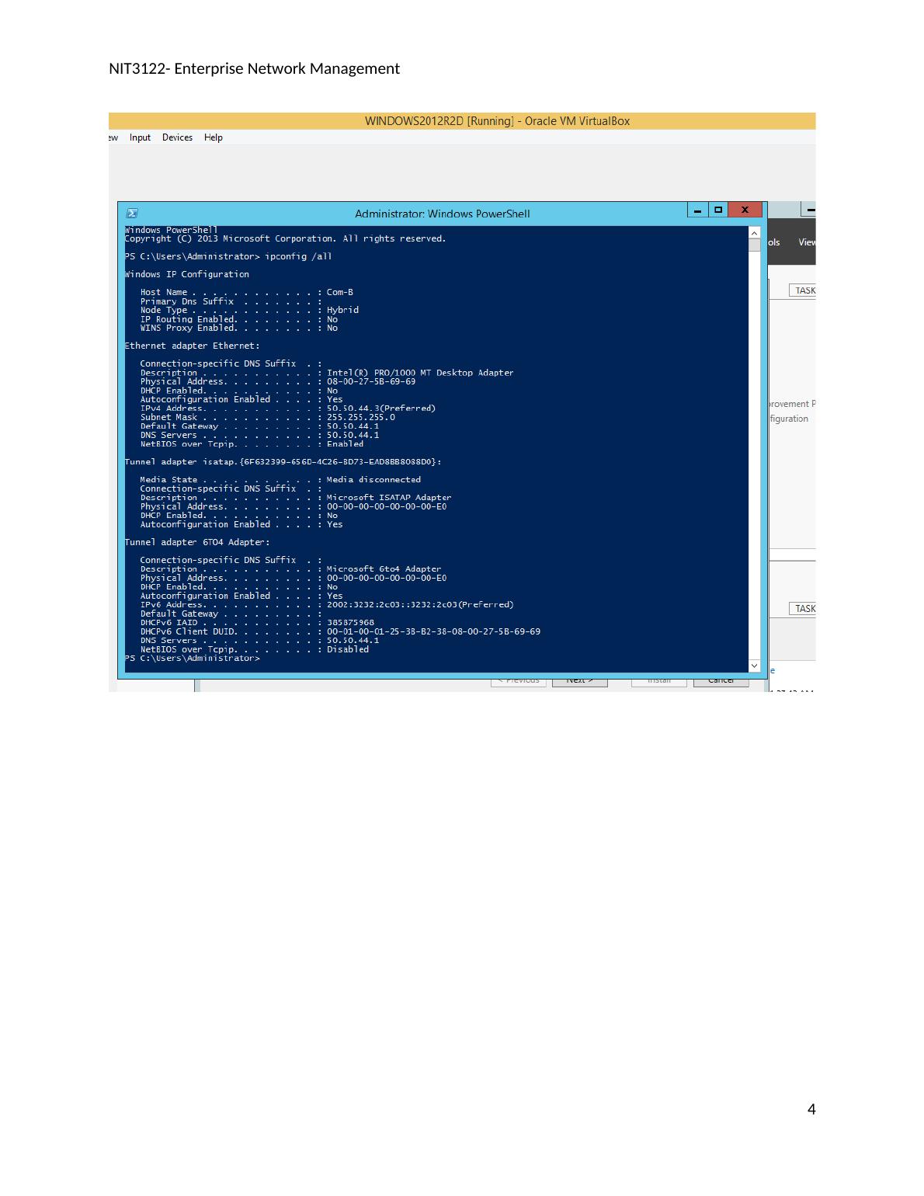Click the PowerShell scrollbar up arrow
This screenshot has width=924, height=1196.
[x=754, y=233]
